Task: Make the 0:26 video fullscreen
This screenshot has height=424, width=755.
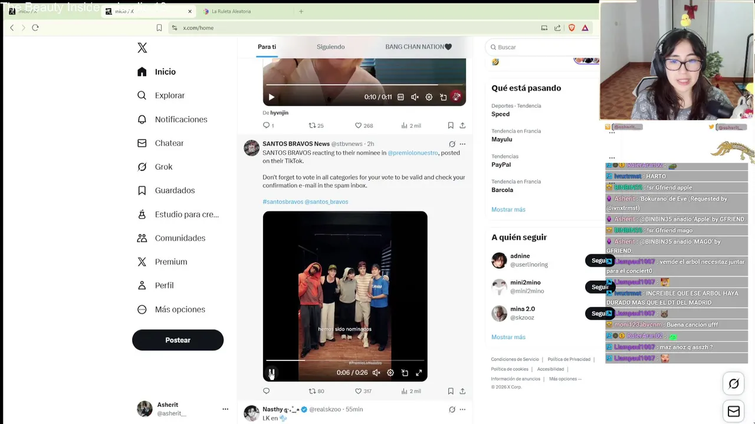Action: (x=419, y=373)
